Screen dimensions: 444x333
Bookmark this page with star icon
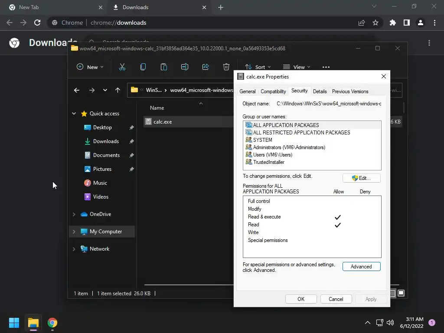coord(375,23)
